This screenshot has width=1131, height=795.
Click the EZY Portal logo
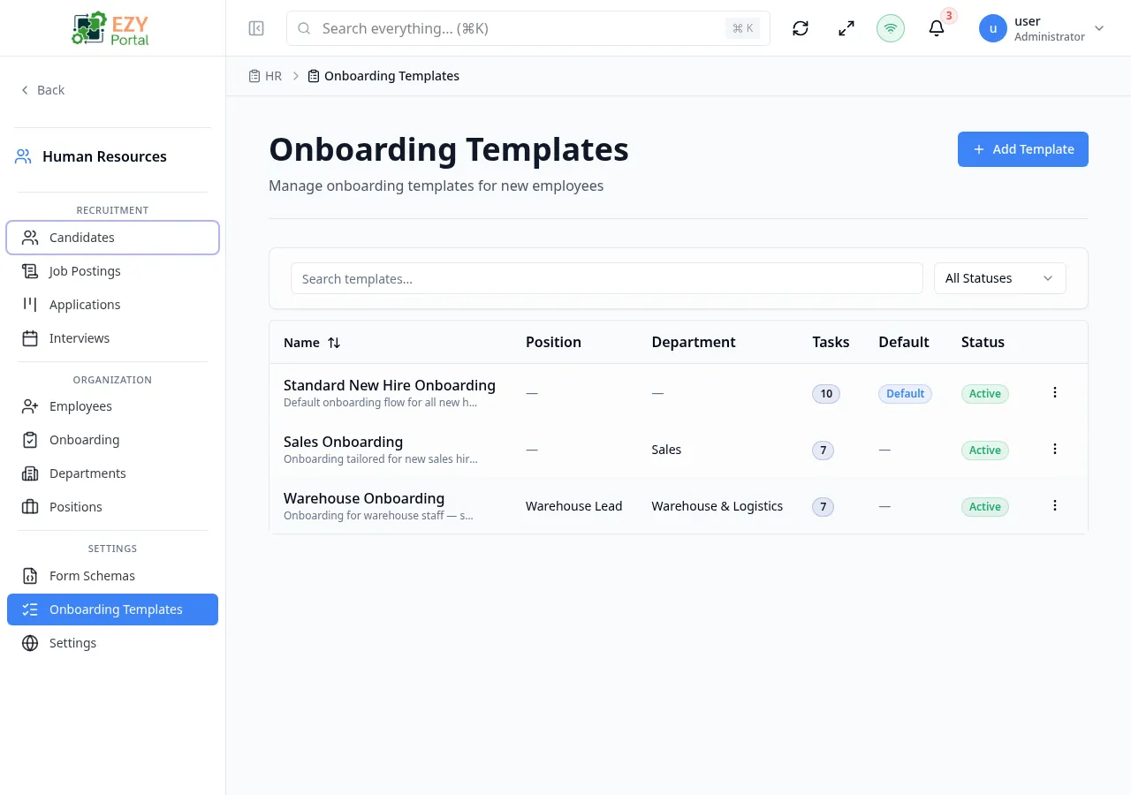pos(112,28)
